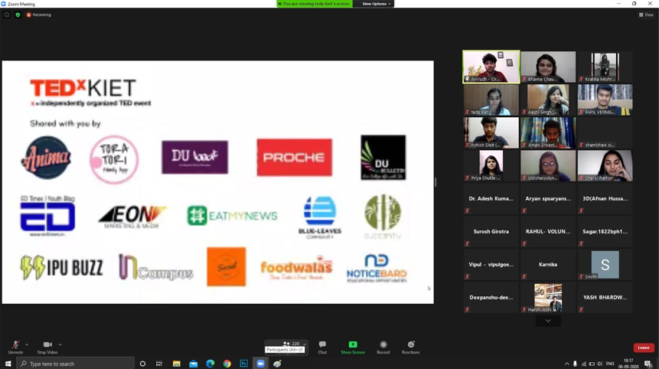Click the green encryption shield icon
This screenshot has height=369, width=659.
18,15
